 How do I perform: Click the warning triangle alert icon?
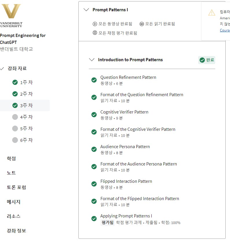tap(212, 13)
